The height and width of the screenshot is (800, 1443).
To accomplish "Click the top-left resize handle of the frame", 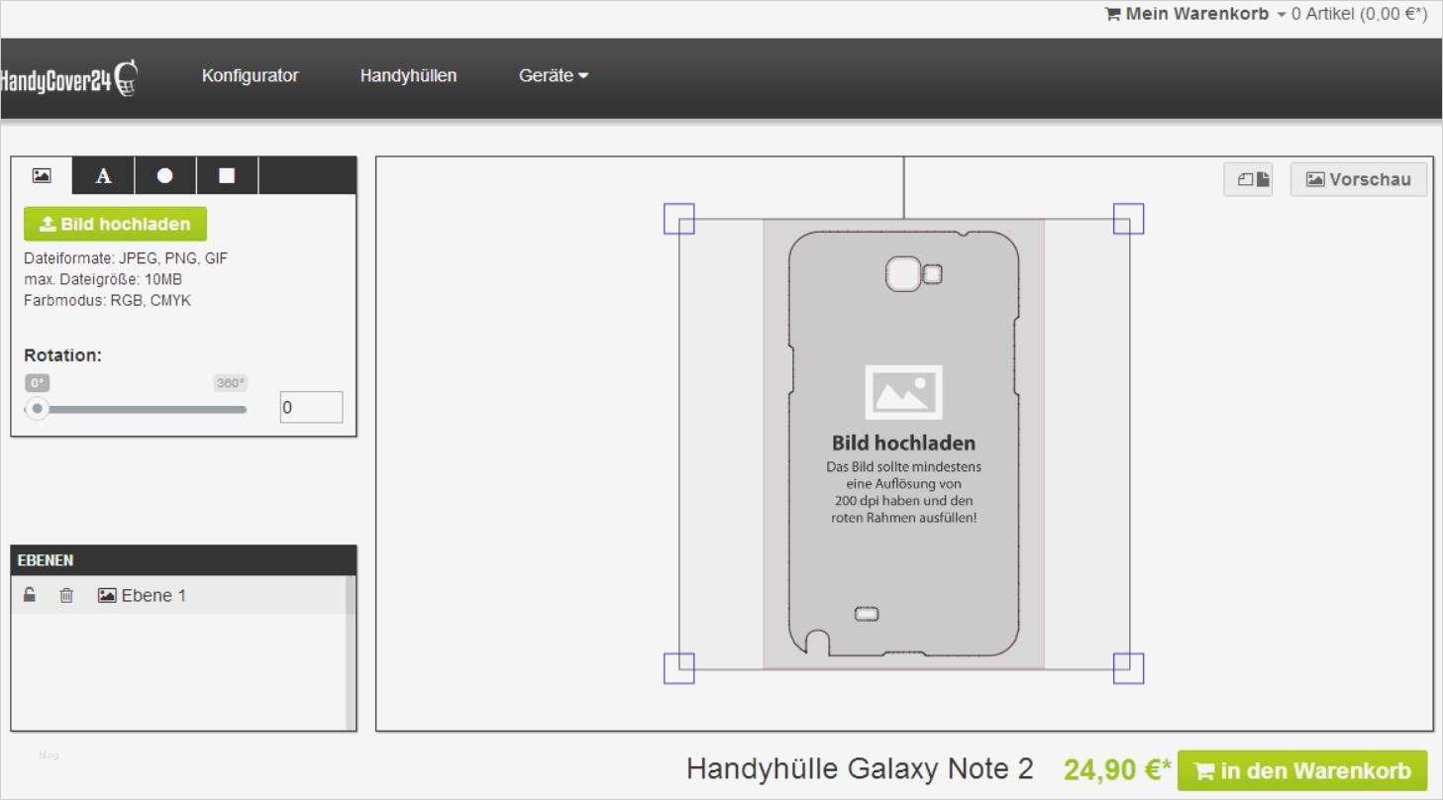I will point(678,219).
